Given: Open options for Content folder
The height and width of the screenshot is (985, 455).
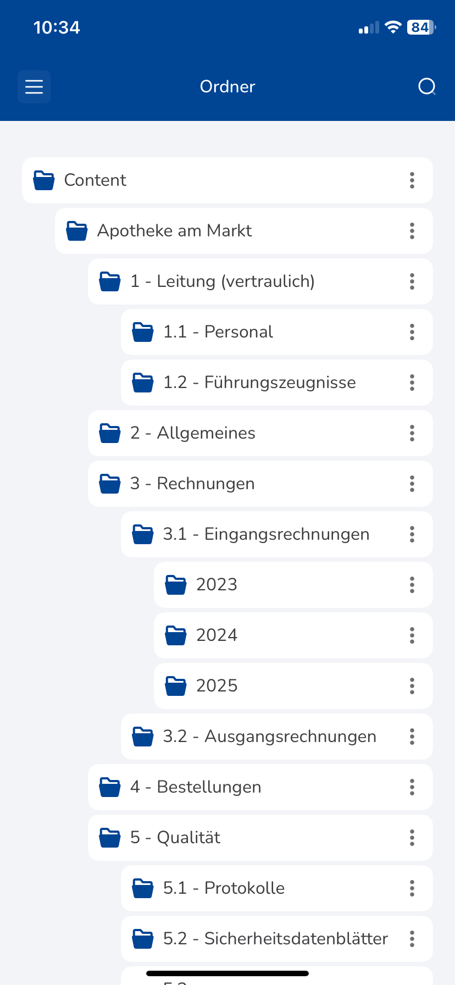Looking at the screenshot, I should pyautogui.click(x=412, y=180).
